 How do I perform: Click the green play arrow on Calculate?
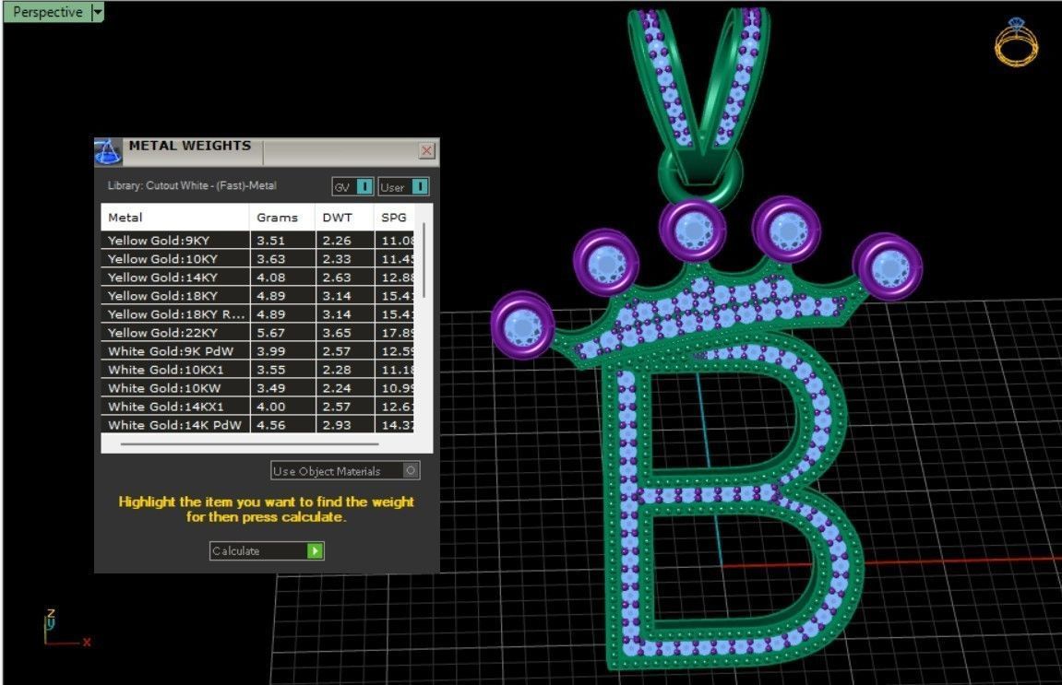click(315, 551)
